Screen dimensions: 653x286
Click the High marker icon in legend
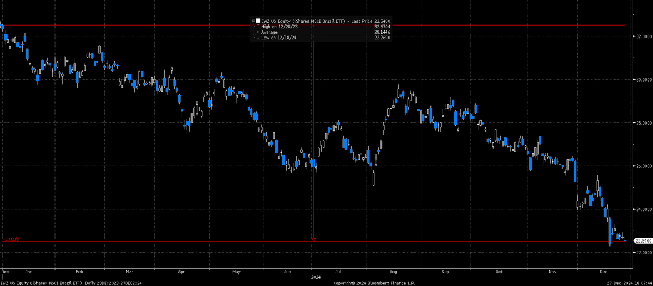coord(258,27)
